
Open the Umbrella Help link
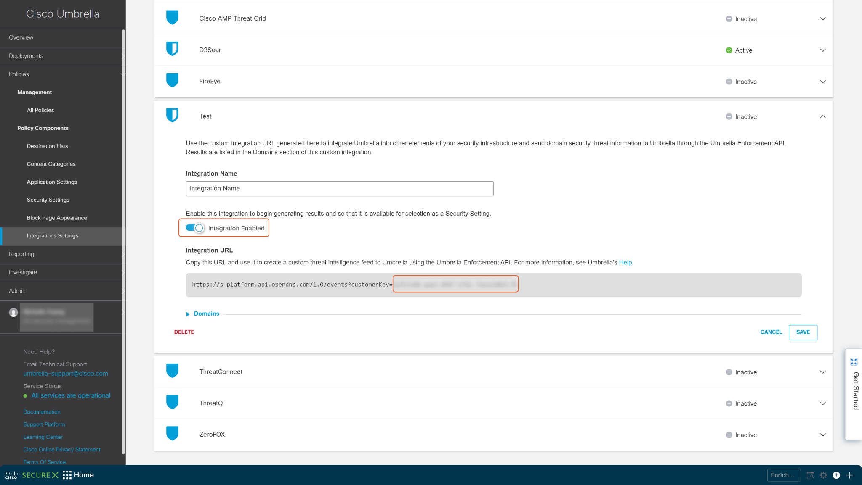625,262
